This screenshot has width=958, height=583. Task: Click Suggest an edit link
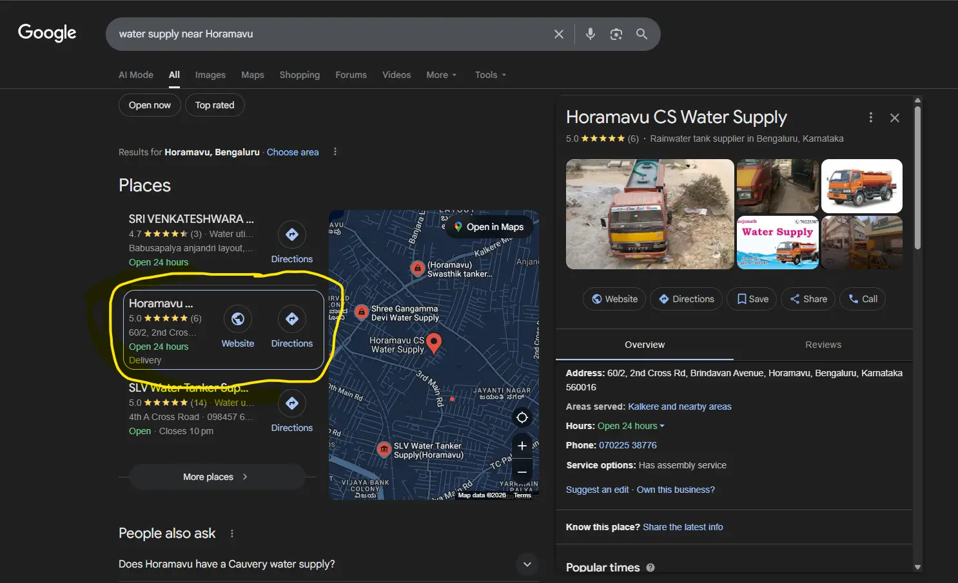pyautogui.click(x=597, y=490)
